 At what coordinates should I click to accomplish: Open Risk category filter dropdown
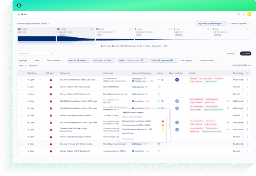[188, 60]
